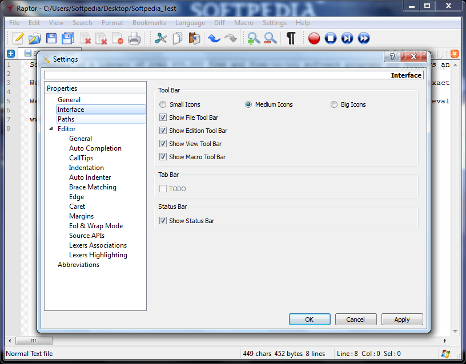
Task: Click the document with red minus icon
Action: 118,38
